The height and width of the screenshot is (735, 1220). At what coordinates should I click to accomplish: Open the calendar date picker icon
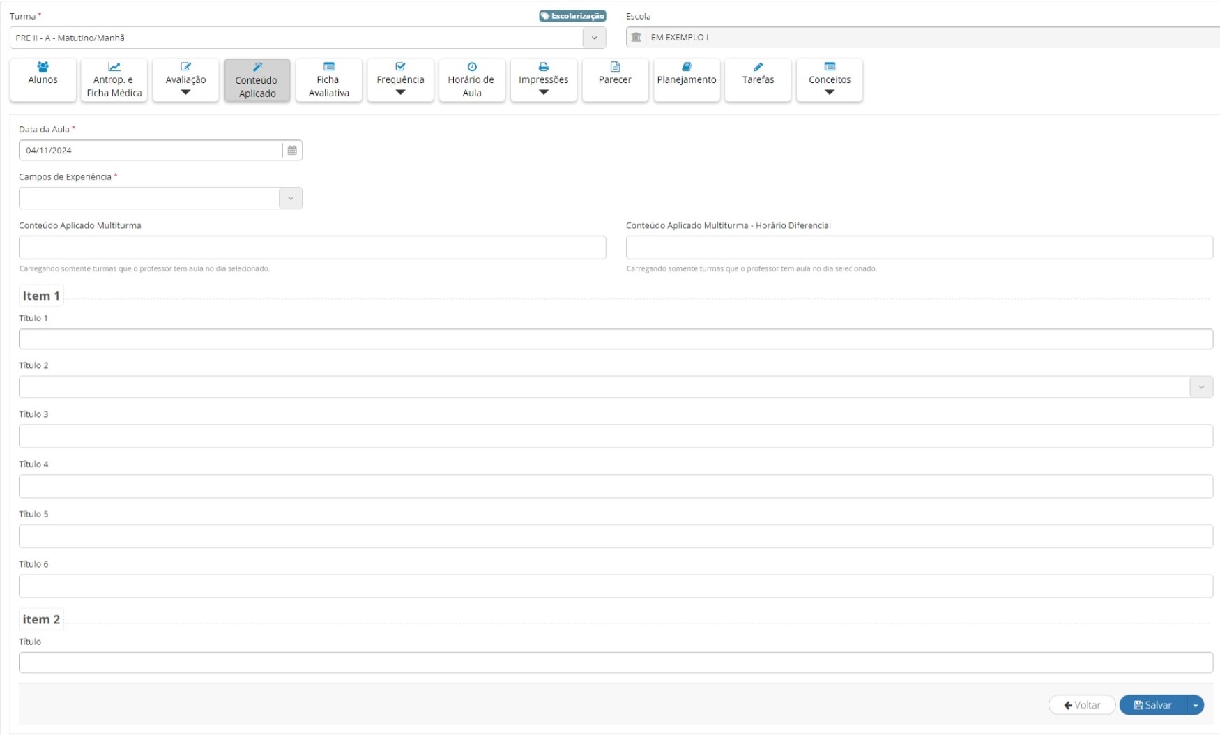292,150
